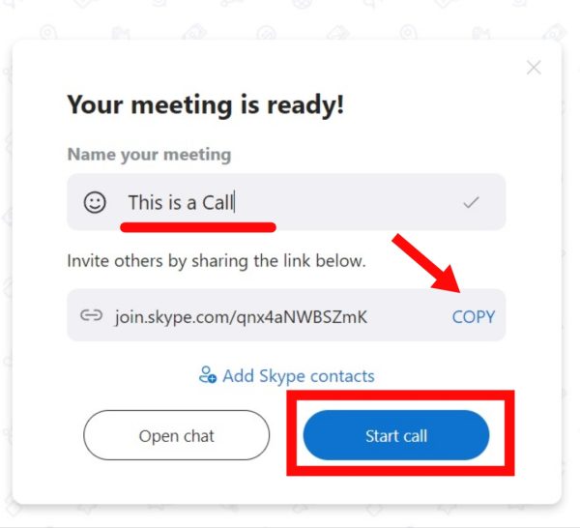Start the meeting with the Start call button
Image resolution: width=580 pixels, height=528 pixels.
click(x=396, y=435)
